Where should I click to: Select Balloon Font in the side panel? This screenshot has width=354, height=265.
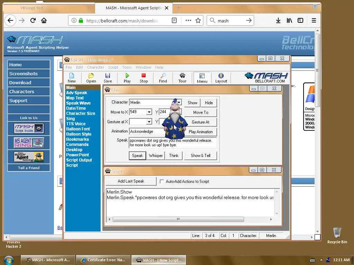pos(78,129)
